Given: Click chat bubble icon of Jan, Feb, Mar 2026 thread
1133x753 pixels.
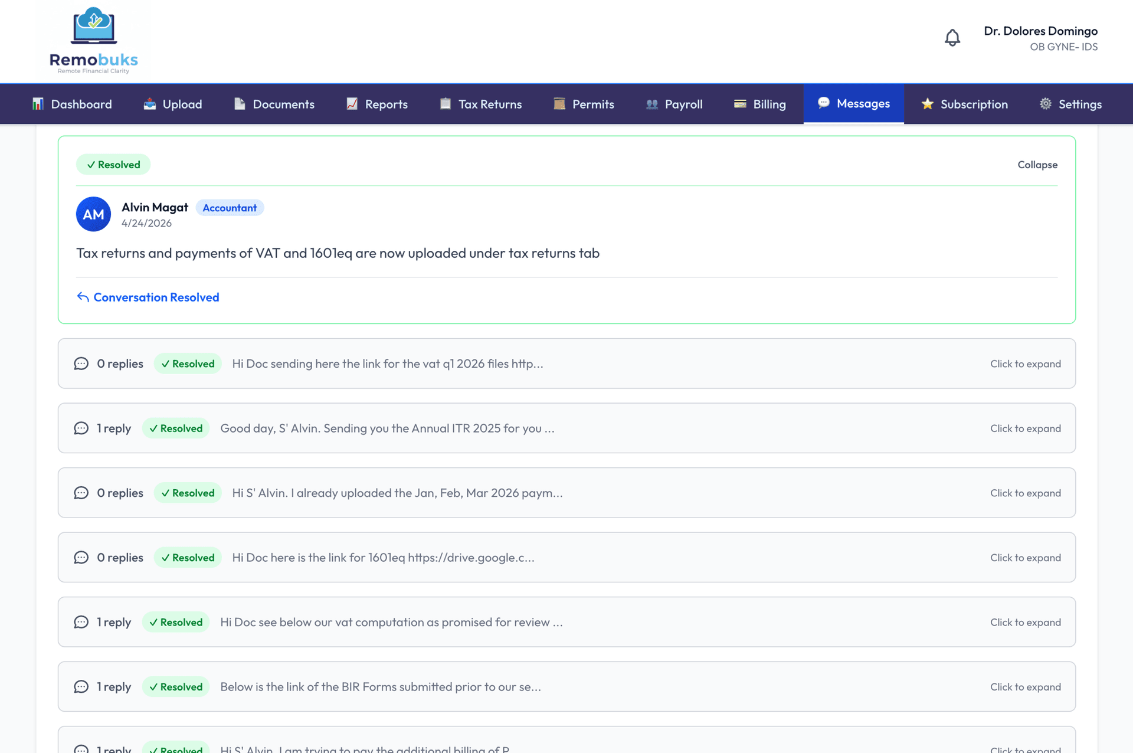Looking at the screenshot, I should point(81,493).
